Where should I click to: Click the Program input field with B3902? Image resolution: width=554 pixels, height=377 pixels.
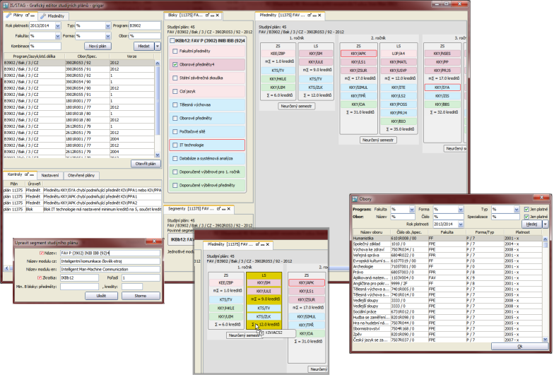[144, 25]
